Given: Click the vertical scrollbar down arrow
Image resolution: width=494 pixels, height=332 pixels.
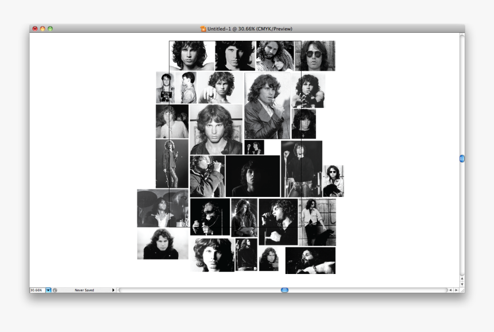Looking at the screenshot, I should [x=462, y=284].
